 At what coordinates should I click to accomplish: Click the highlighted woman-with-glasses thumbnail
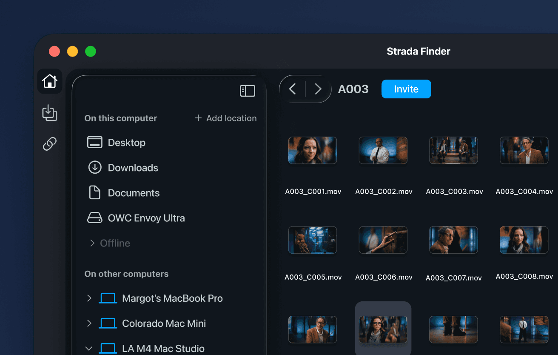(x=383, y=329)
